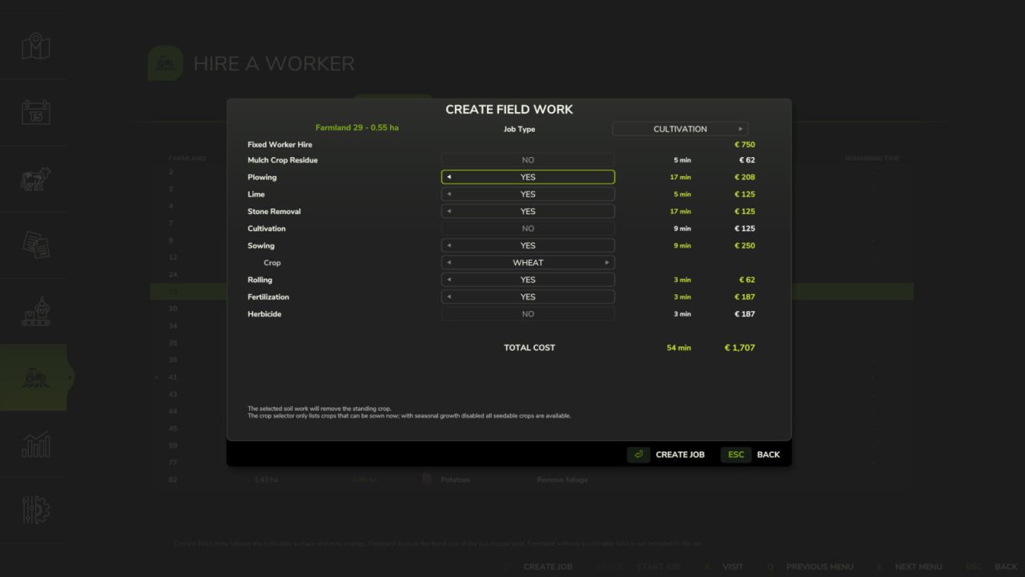Toggle the Lime YES selector
The image size is (1025, 577).
[x=528, y=194]
